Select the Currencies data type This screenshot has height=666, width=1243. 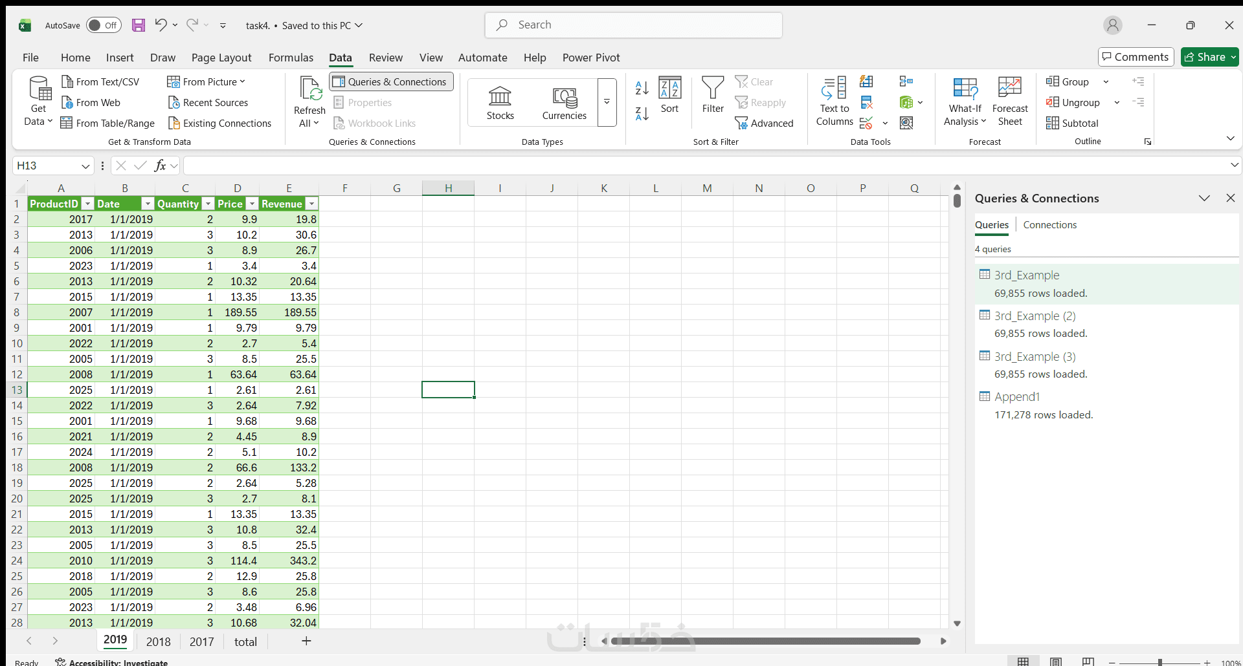click(564, 103)
